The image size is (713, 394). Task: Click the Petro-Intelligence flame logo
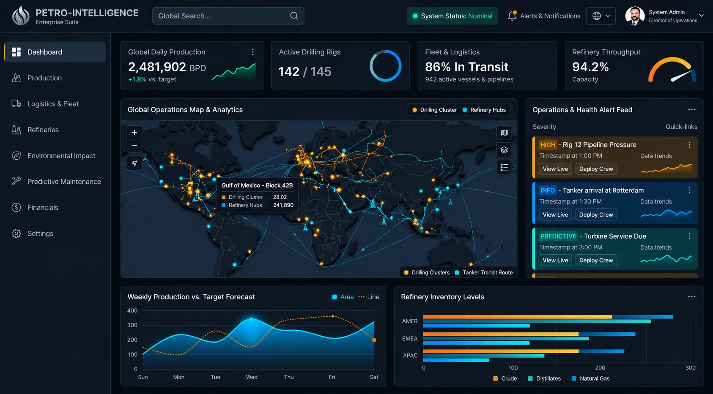click(x=21, y=16)
